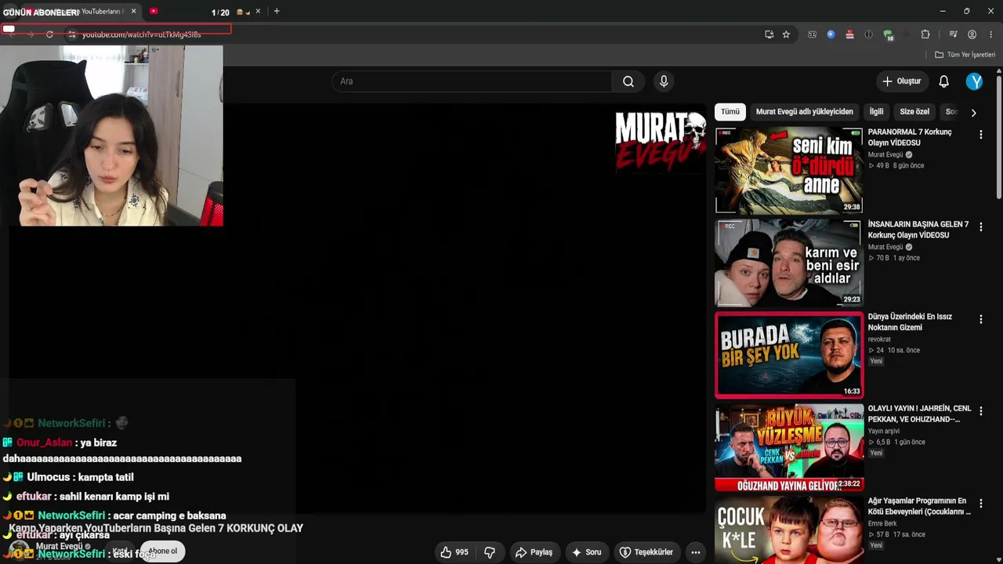Open Tüm Yer İşaretleri bookmarks folder
Image resolution: width=1003 pixels, height=564 pixels.
pos(965,55)
